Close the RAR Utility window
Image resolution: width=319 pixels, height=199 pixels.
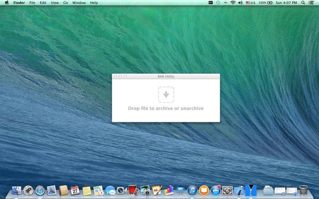(x=115, y=76)
